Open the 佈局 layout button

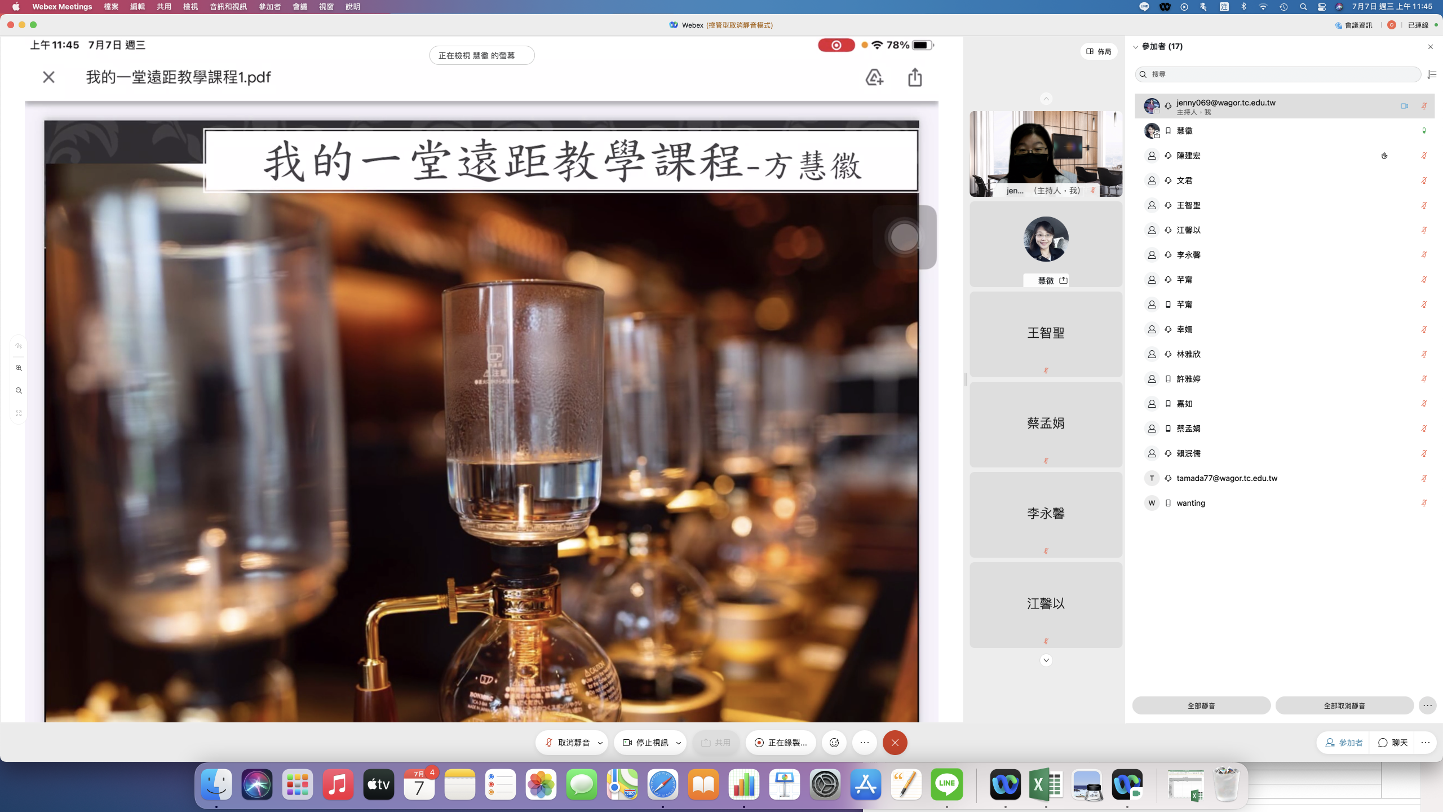pyautogui.click(x=1099, y=51)
